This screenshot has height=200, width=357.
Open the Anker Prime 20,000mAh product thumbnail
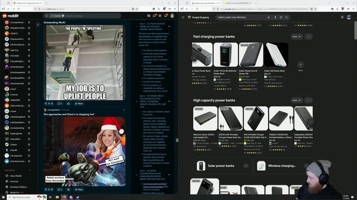coord(226,55)
